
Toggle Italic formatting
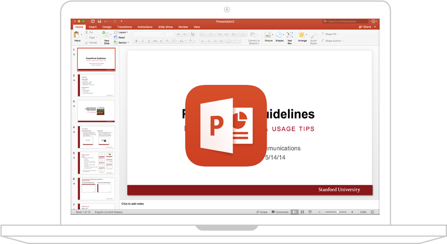pyautogui.click(x=143, y=41)
